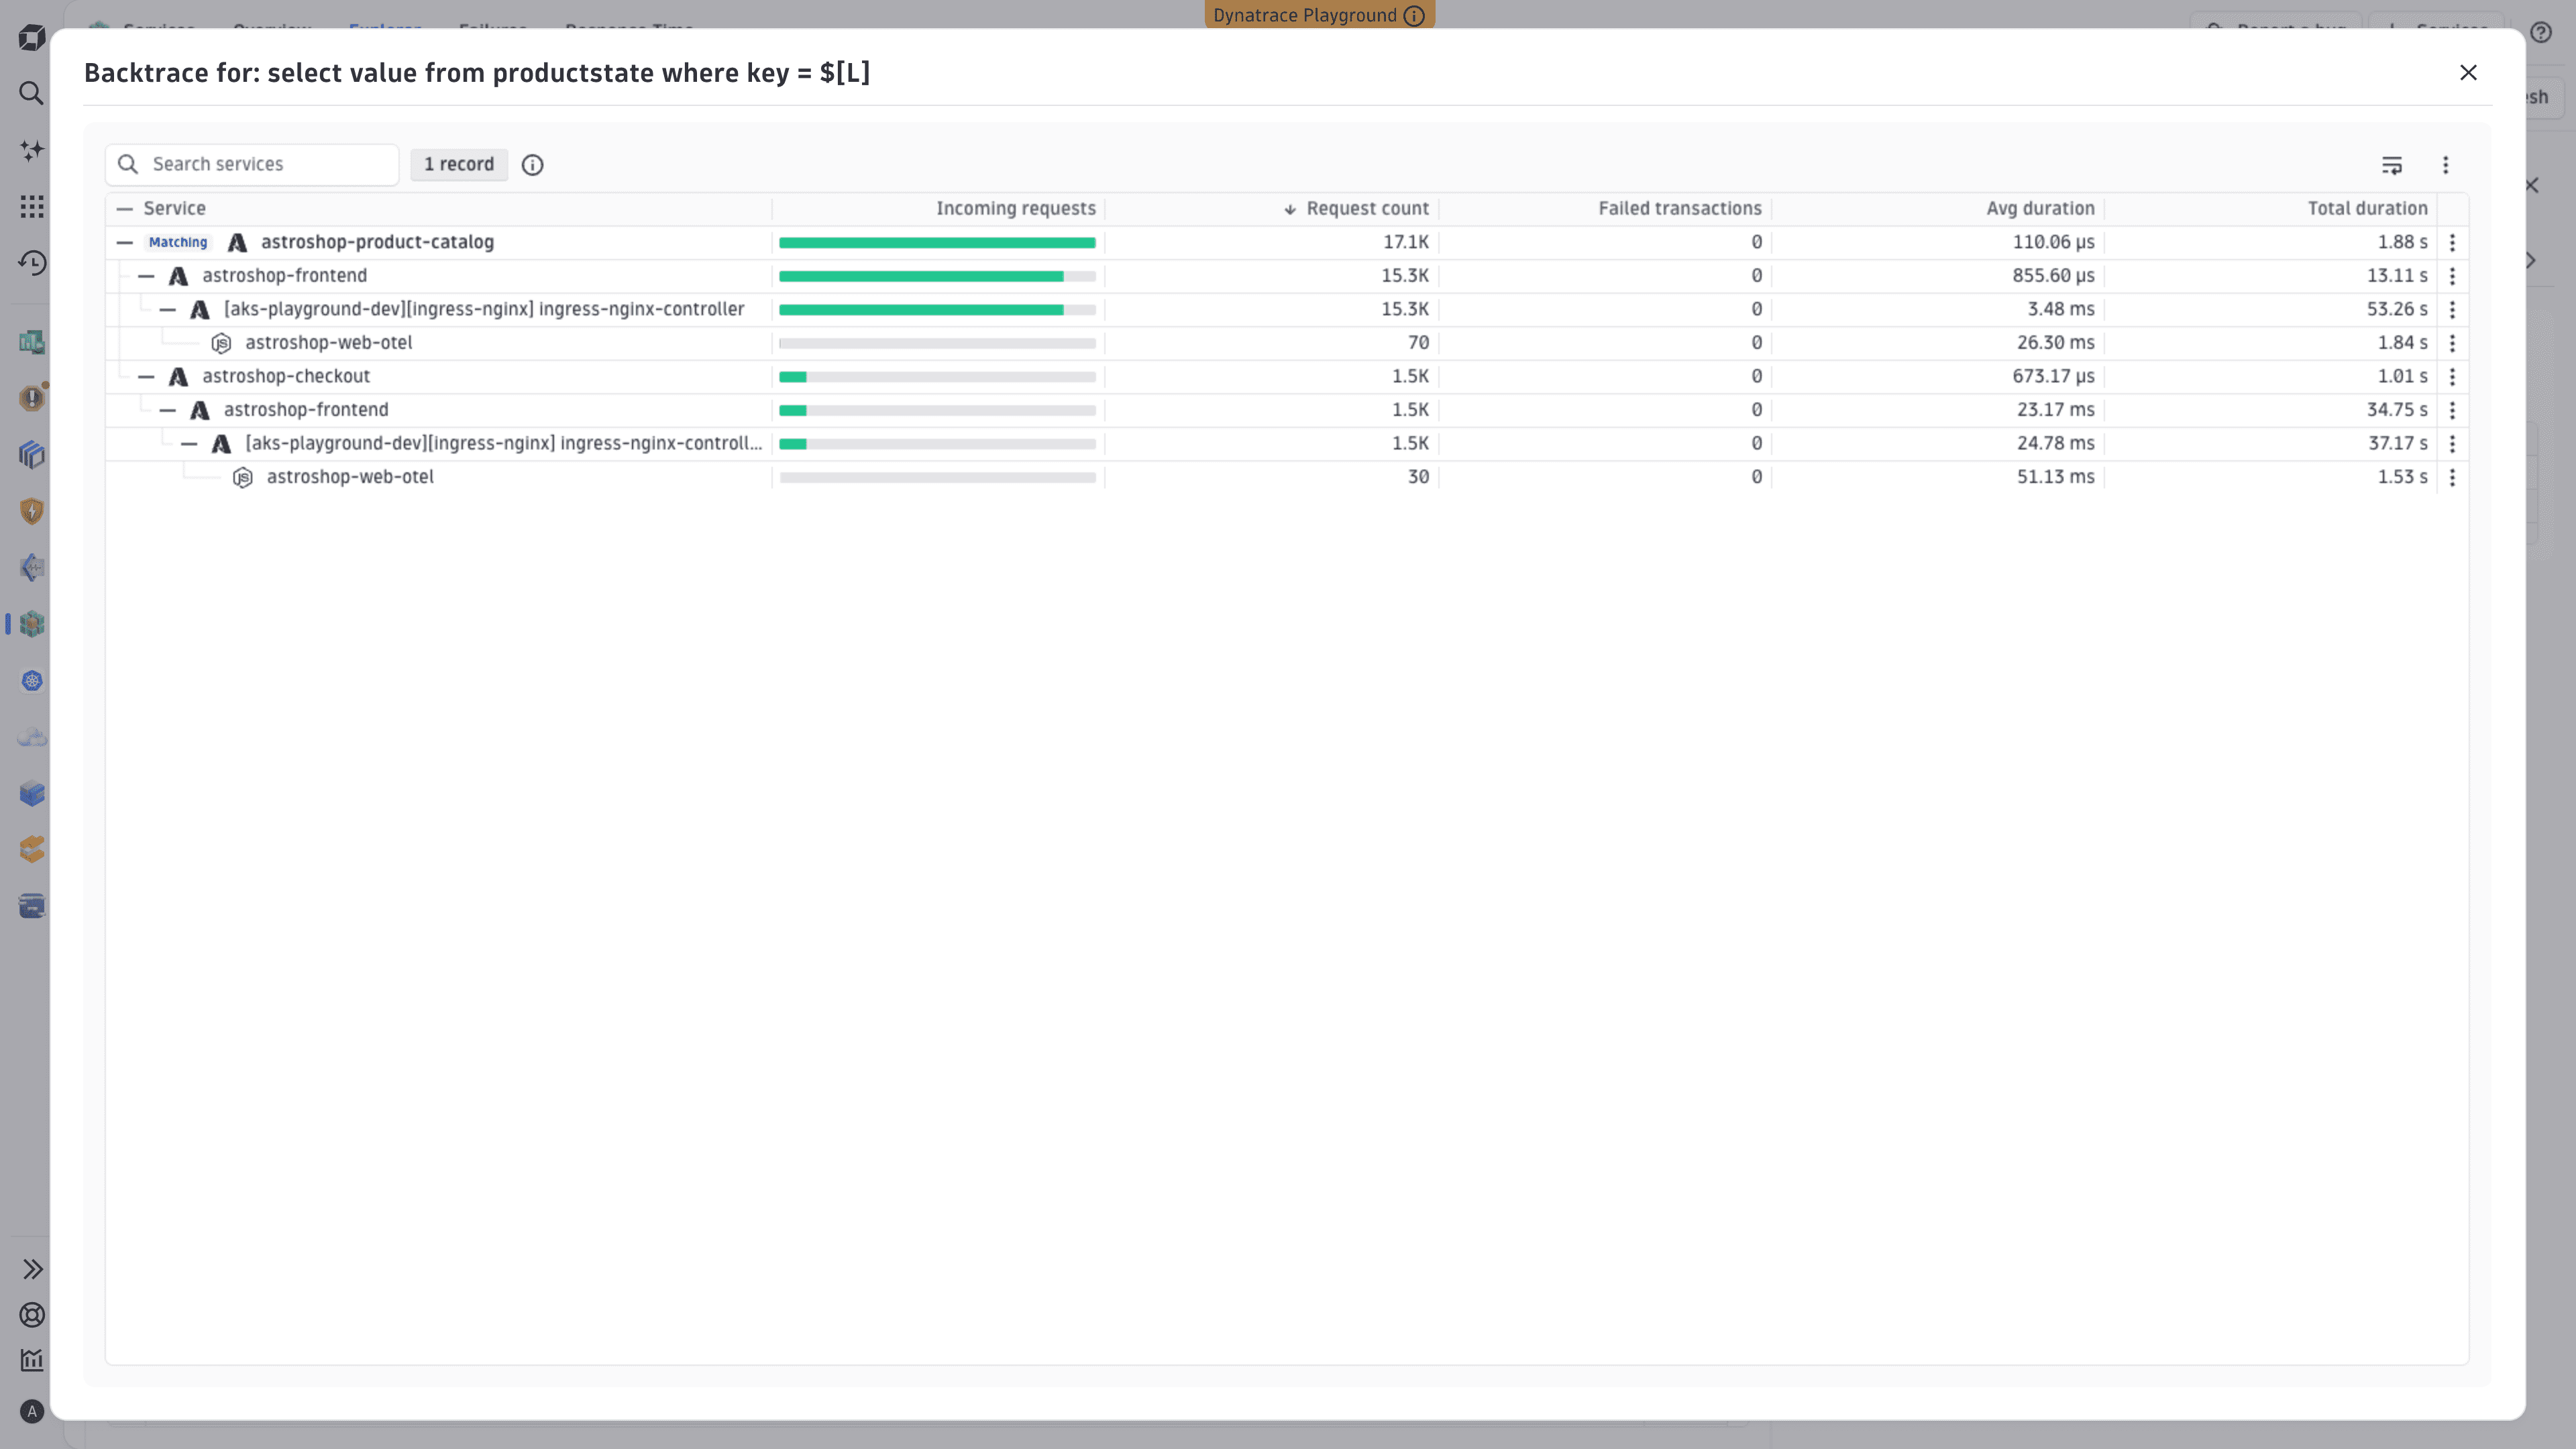The image size is (2576, 1449).
Task: Click the 673.17 µs average duration value
Action: [2053, 377]
